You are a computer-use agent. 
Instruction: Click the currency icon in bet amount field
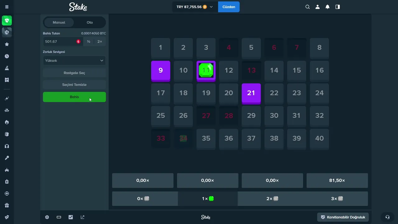[78, 41]
